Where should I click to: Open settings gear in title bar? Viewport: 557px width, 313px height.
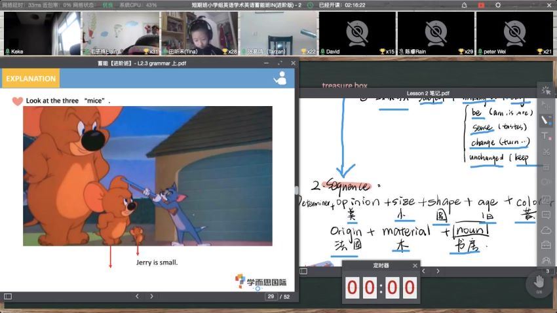pyautogui.click(x=498, y=5)
